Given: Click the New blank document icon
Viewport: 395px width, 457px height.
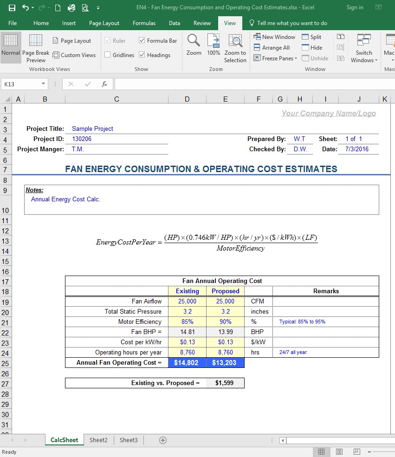Looking at the screenshot, I should coord(58,8).
